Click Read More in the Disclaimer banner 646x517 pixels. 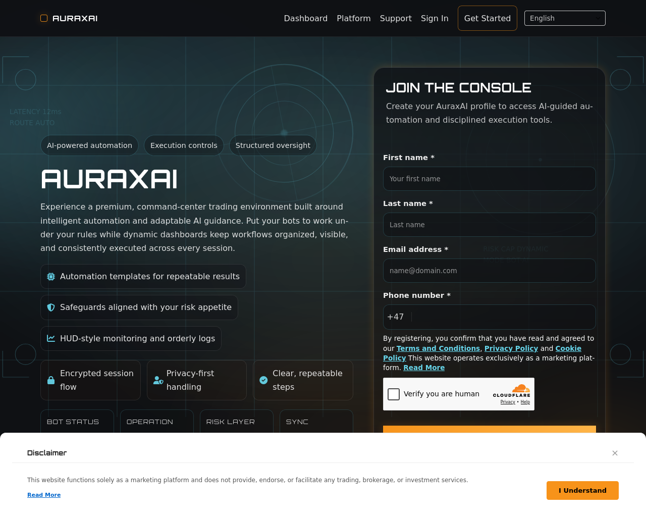tap(44, 495)
